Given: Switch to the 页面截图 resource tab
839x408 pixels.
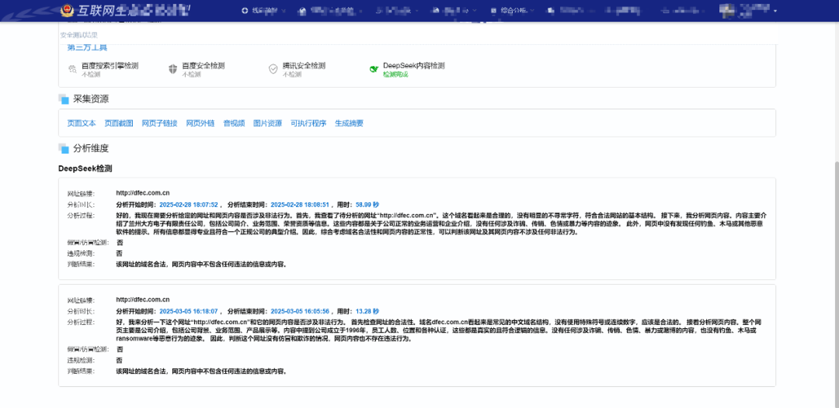Looking at the screenshot, I should 119,123.
